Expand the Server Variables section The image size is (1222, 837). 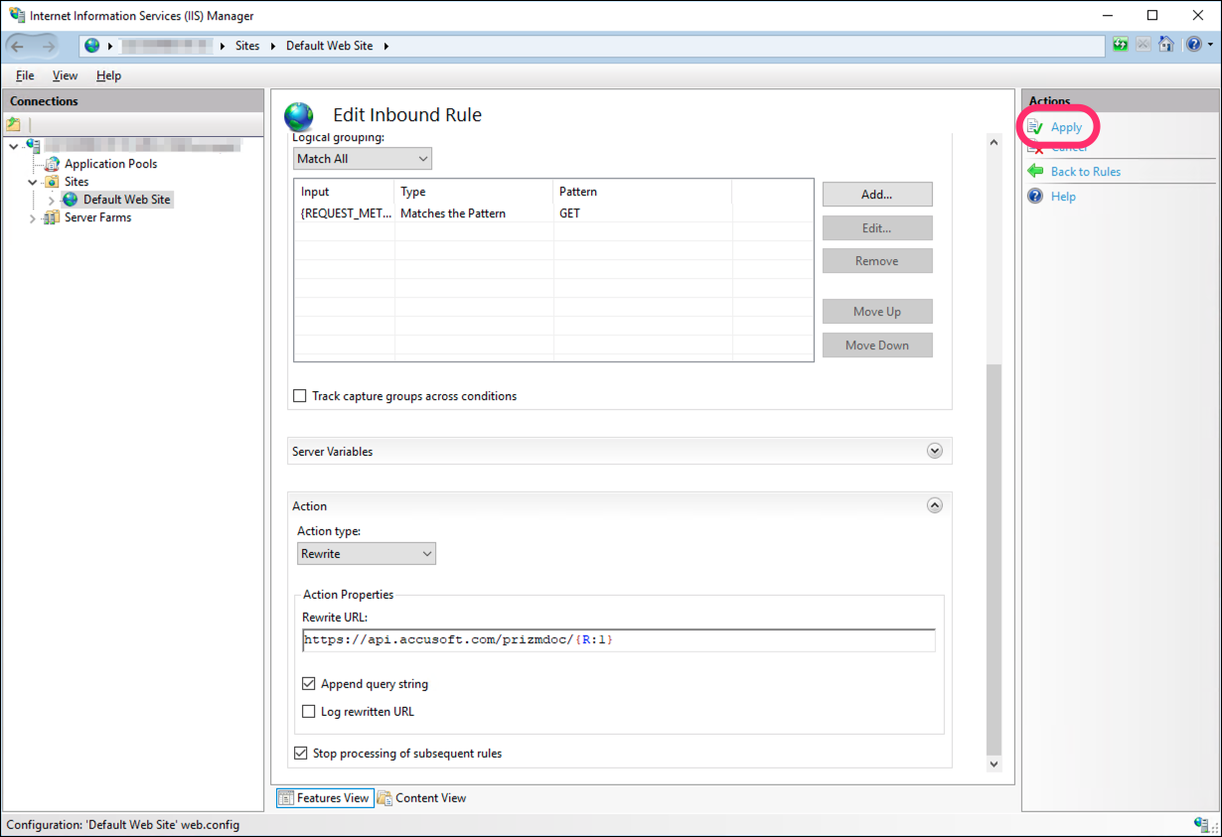[934, 451]
